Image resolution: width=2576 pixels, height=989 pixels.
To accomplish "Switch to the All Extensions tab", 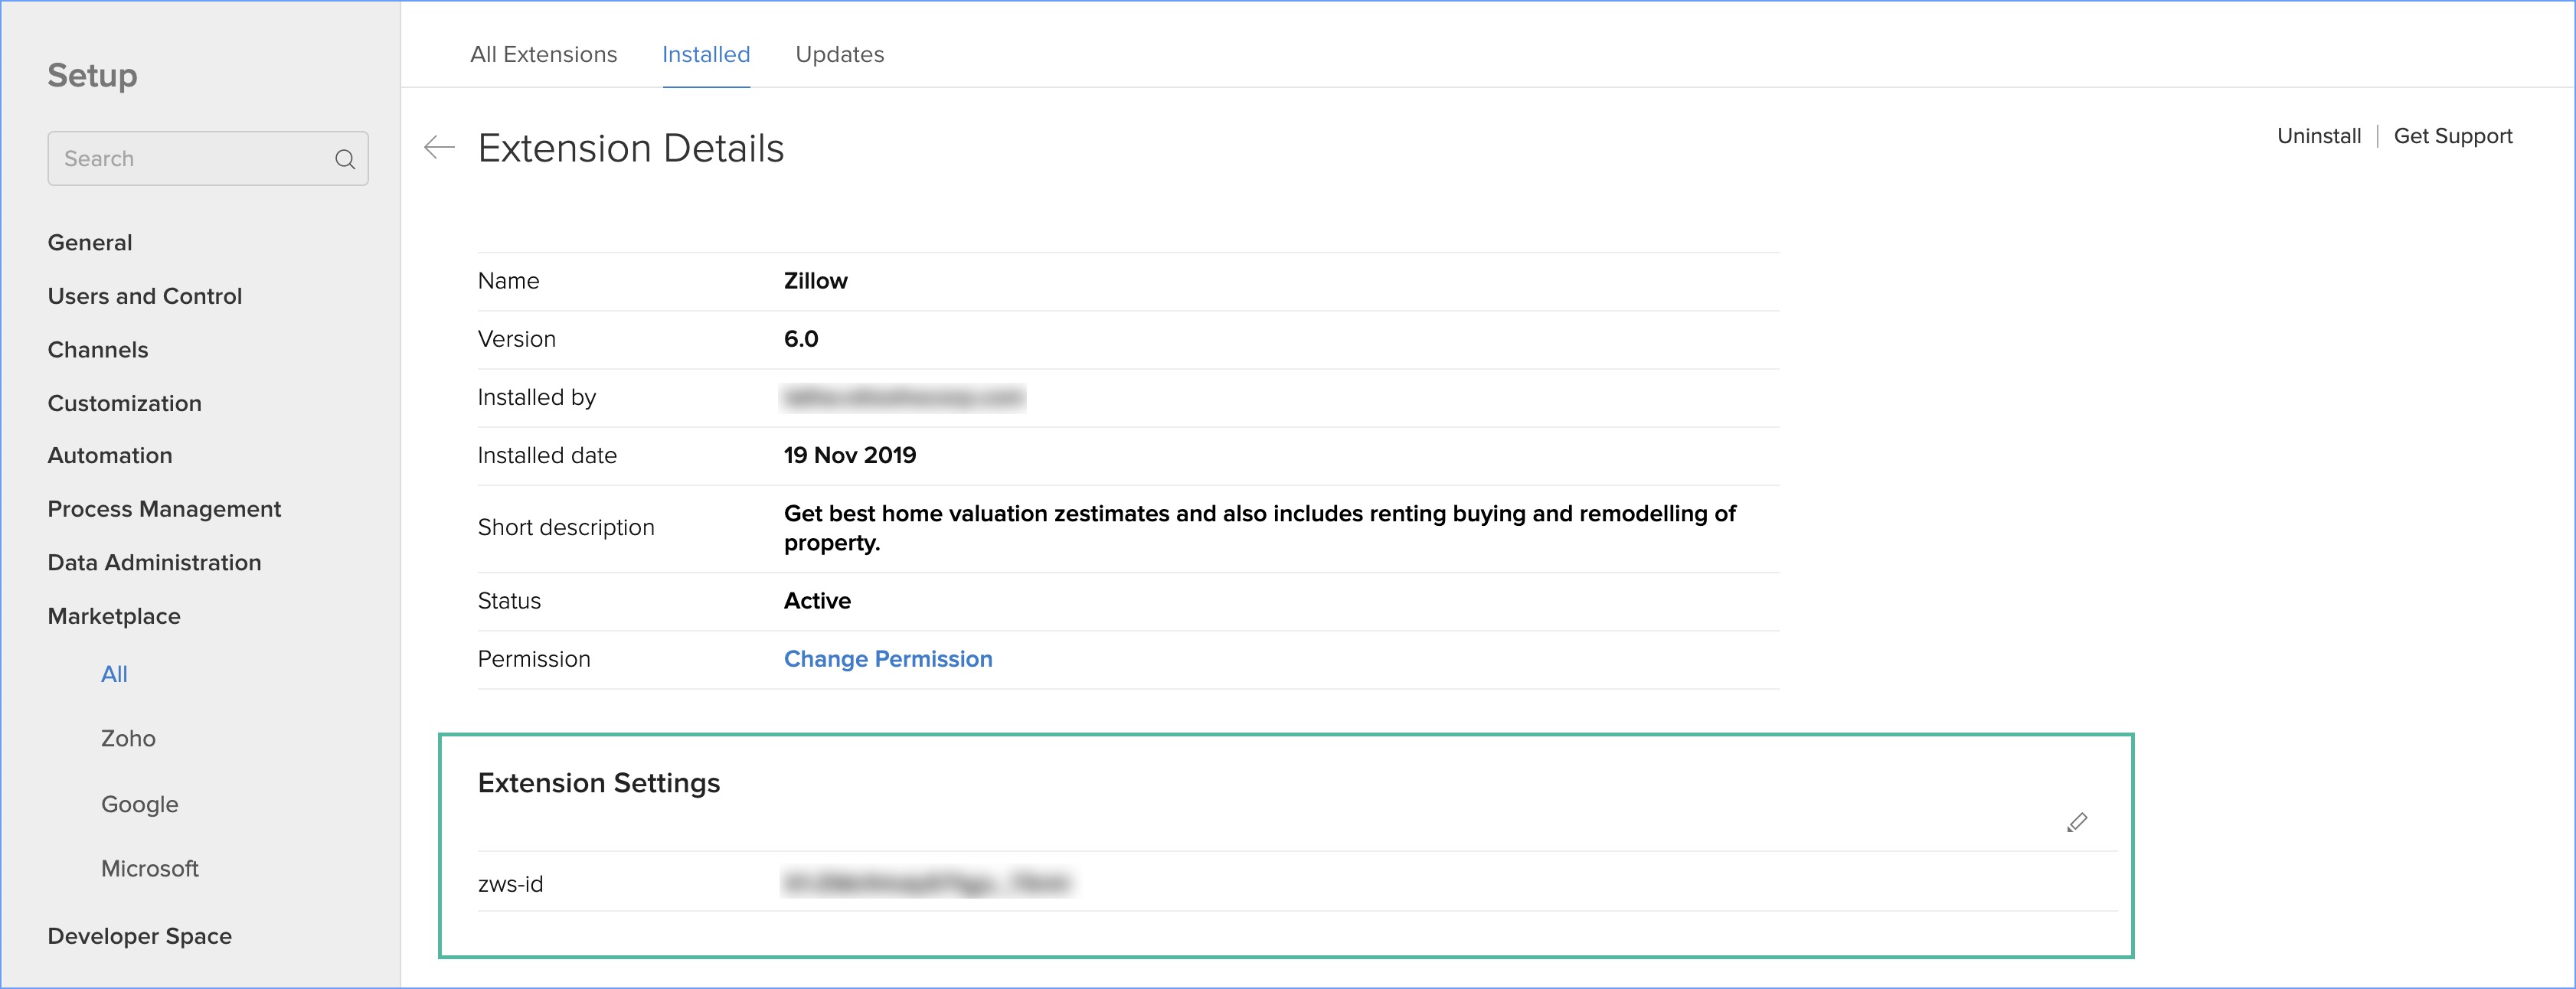I will click(x=543, y=54).
